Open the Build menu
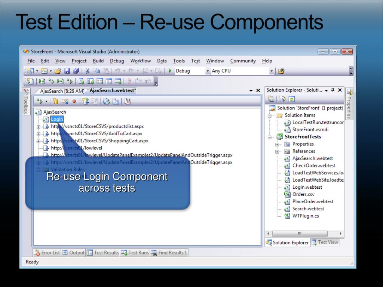 click(98, 61)
